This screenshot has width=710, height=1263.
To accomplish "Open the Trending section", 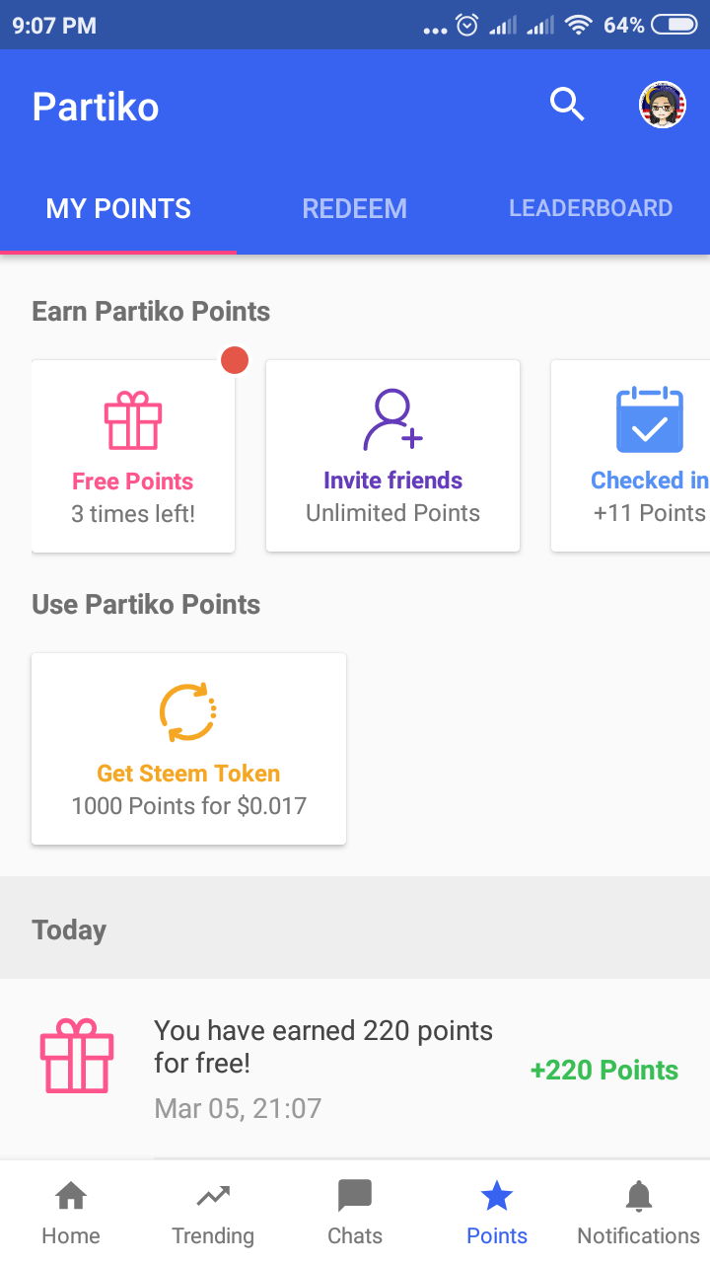I will click(x=213, y=1214).
